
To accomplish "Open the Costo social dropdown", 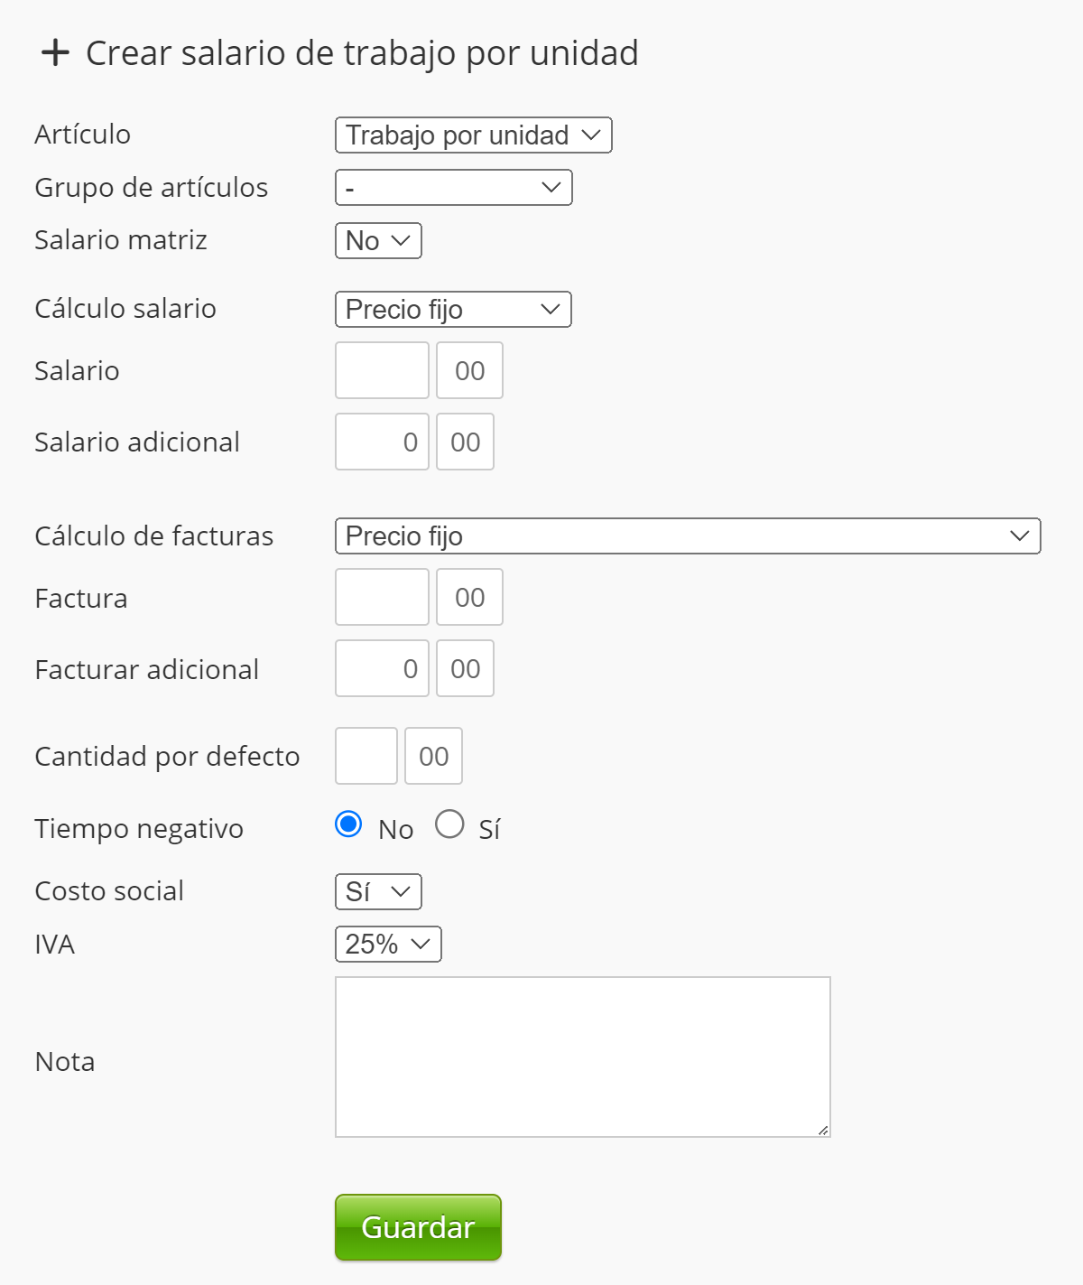I will [x=378, y=892].
